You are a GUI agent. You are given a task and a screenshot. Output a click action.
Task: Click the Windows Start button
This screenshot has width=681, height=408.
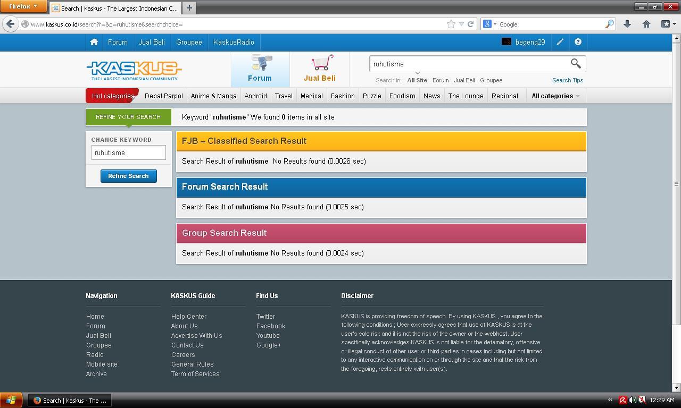[11, 401]
